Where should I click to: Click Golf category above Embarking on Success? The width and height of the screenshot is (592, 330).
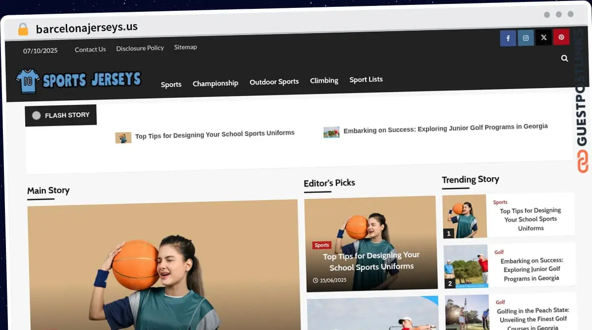tap(499, 252)
